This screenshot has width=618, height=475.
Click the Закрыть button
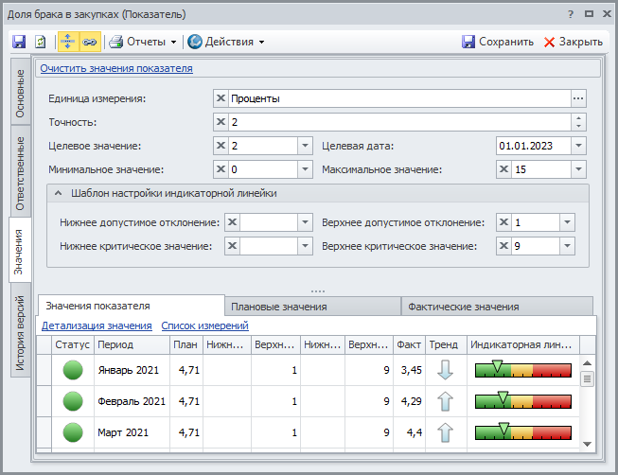click(573, 42)
